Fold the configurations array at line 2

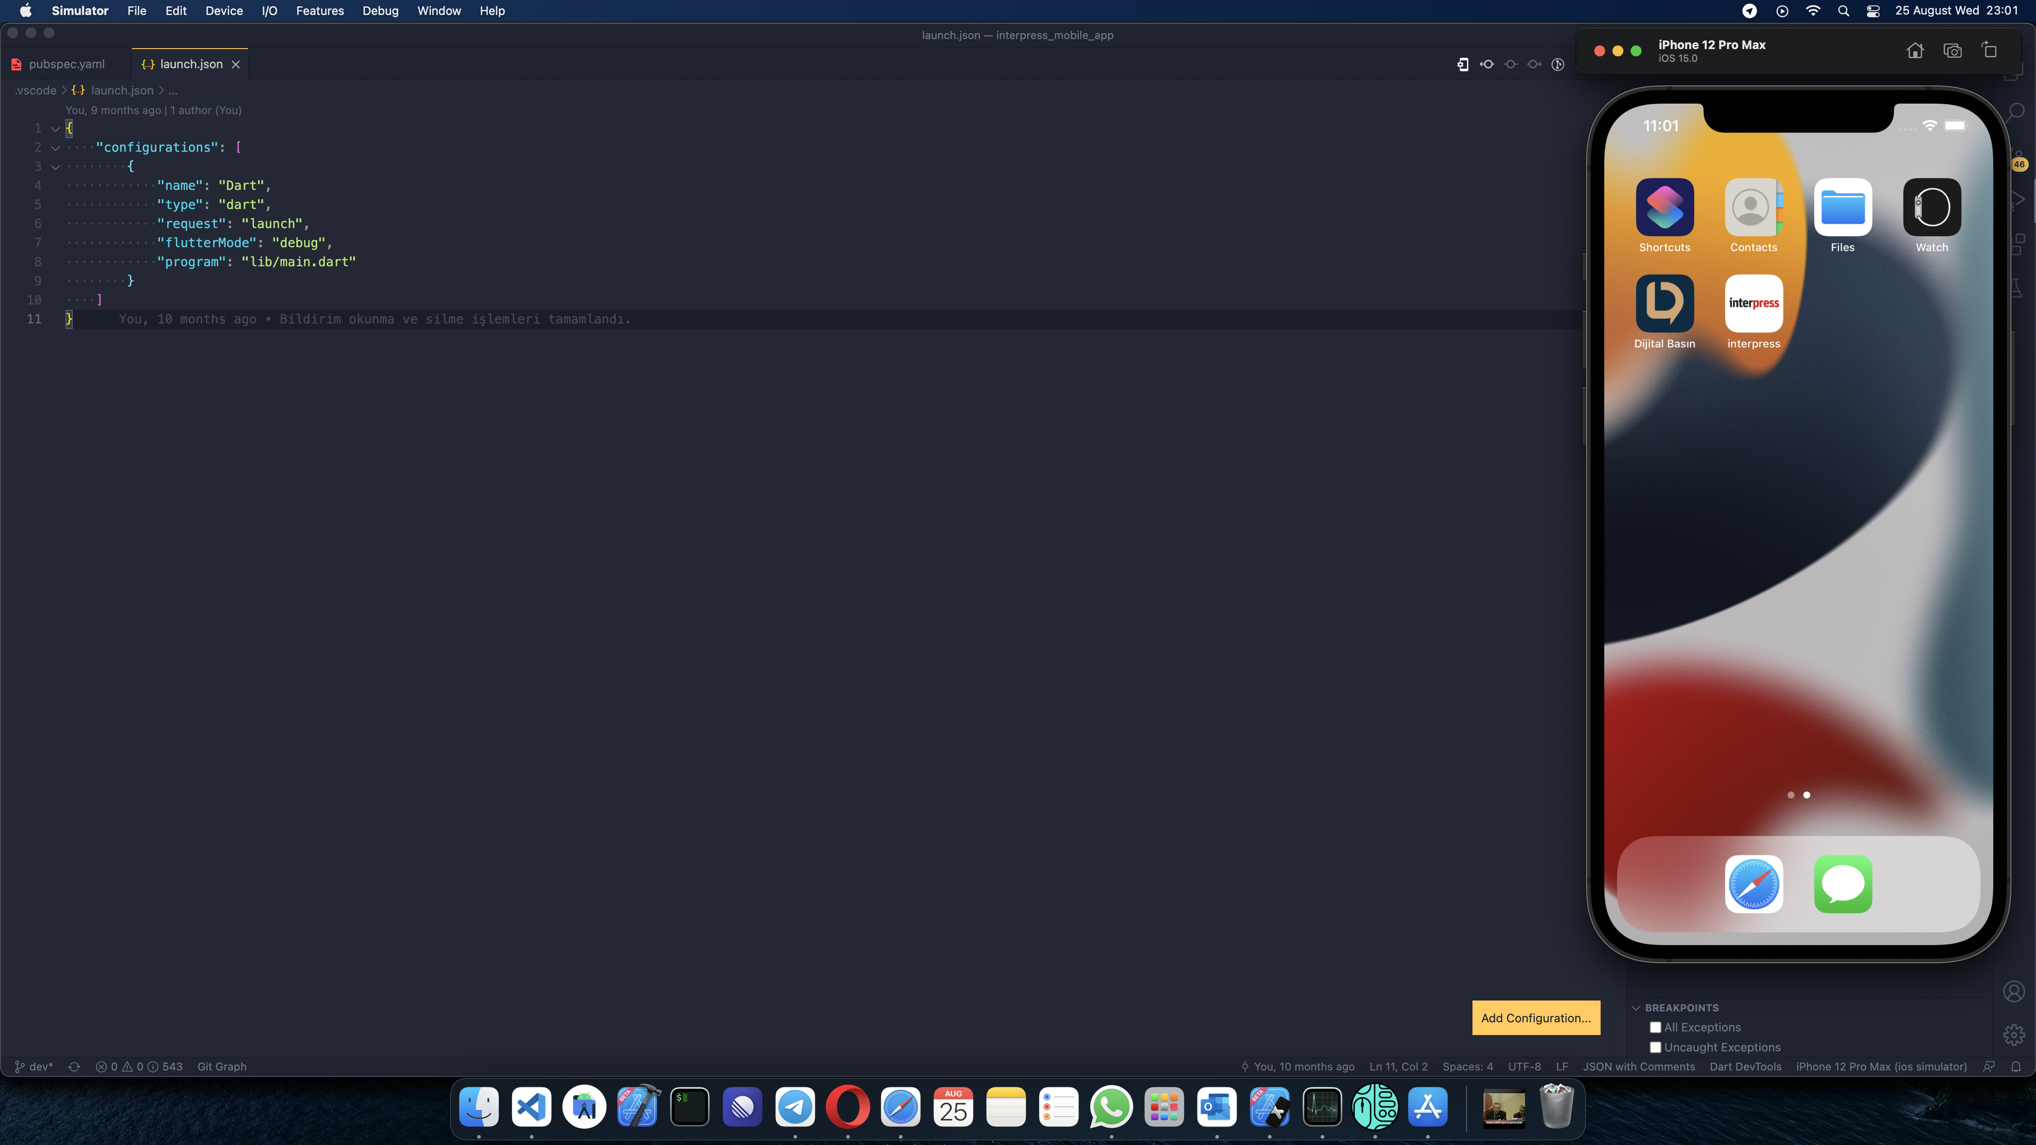(x=55, y=148)
